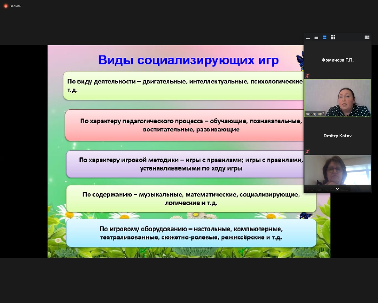378x303 pixels.
Task: Click the По содержанию slide box
Action: coord(191,198)
